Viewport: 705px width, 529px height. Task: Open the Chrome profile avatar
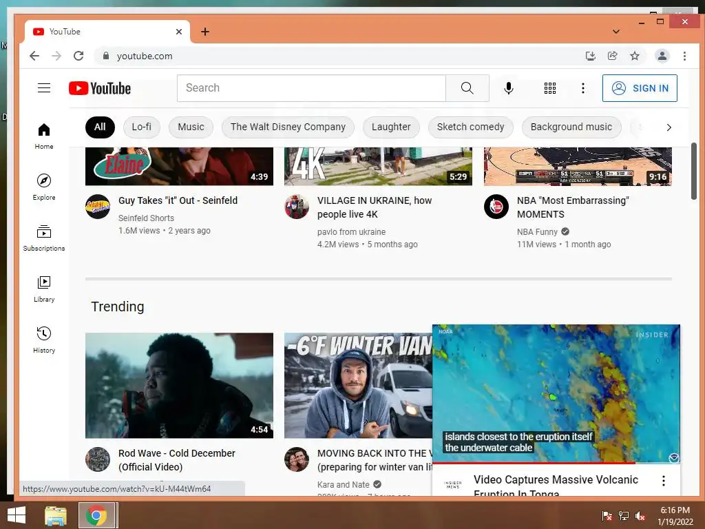tap(662, 56)
